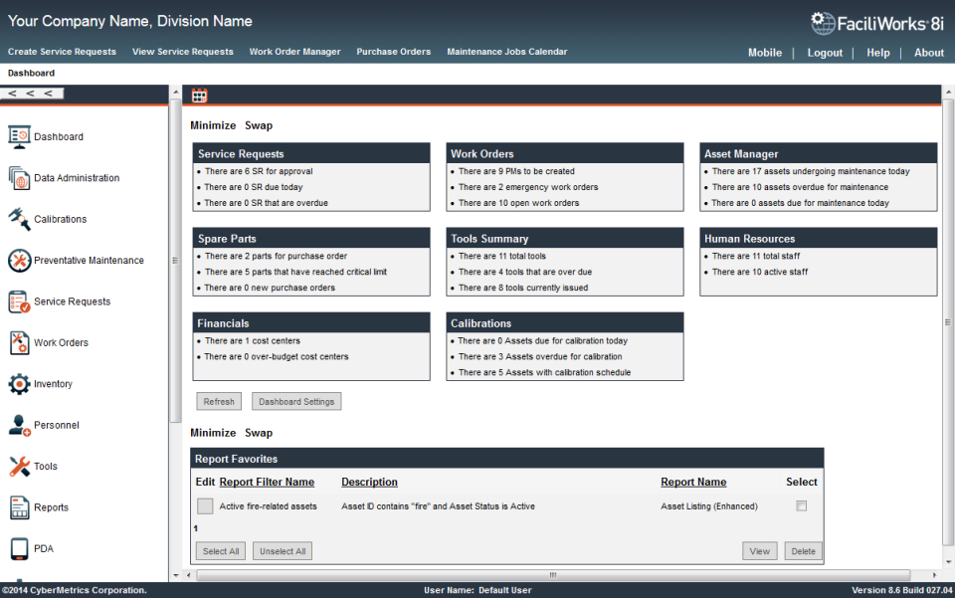This screenshot has height=598, width=955.
Task: Open Create Service Requests menu
Action: 62,52
